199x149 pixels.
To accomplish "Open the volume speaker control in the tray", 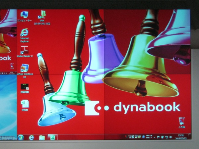I will pyautogui.click(x=170, y=137).
